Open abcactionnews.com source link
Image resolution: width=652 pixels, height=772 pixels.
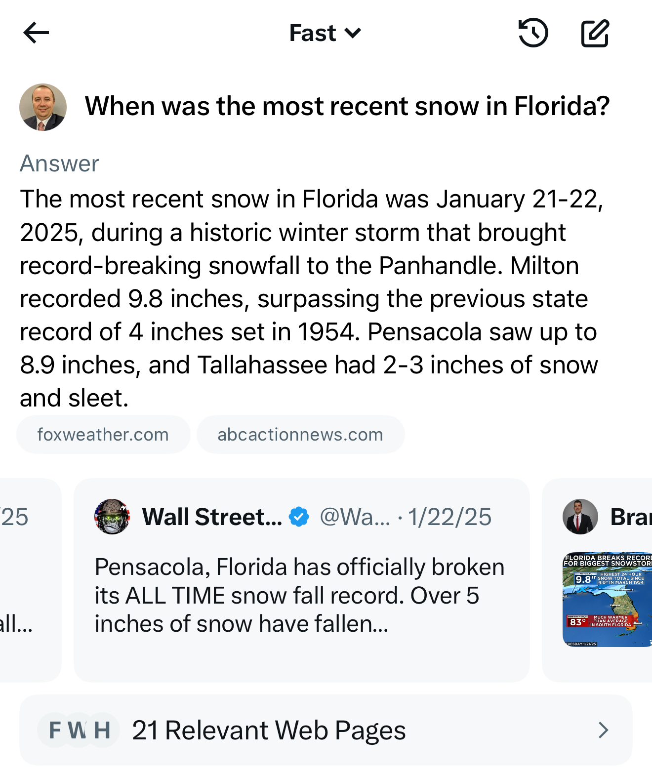coord(300,435)
